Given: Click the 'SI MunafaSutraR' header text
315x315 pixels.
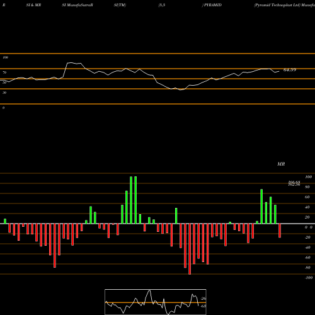Looking at the screenshot, I should click(x=77, y=5).
